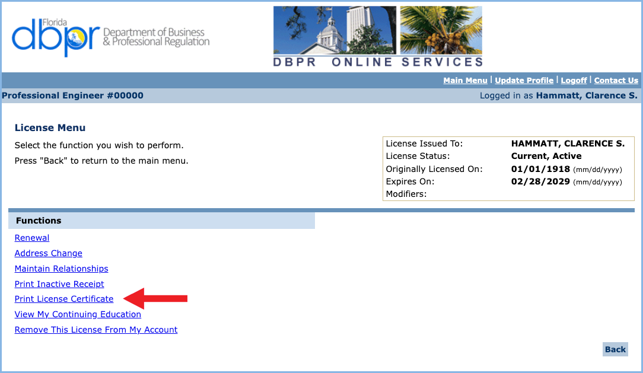Click the License Status label

click(418, 156)
